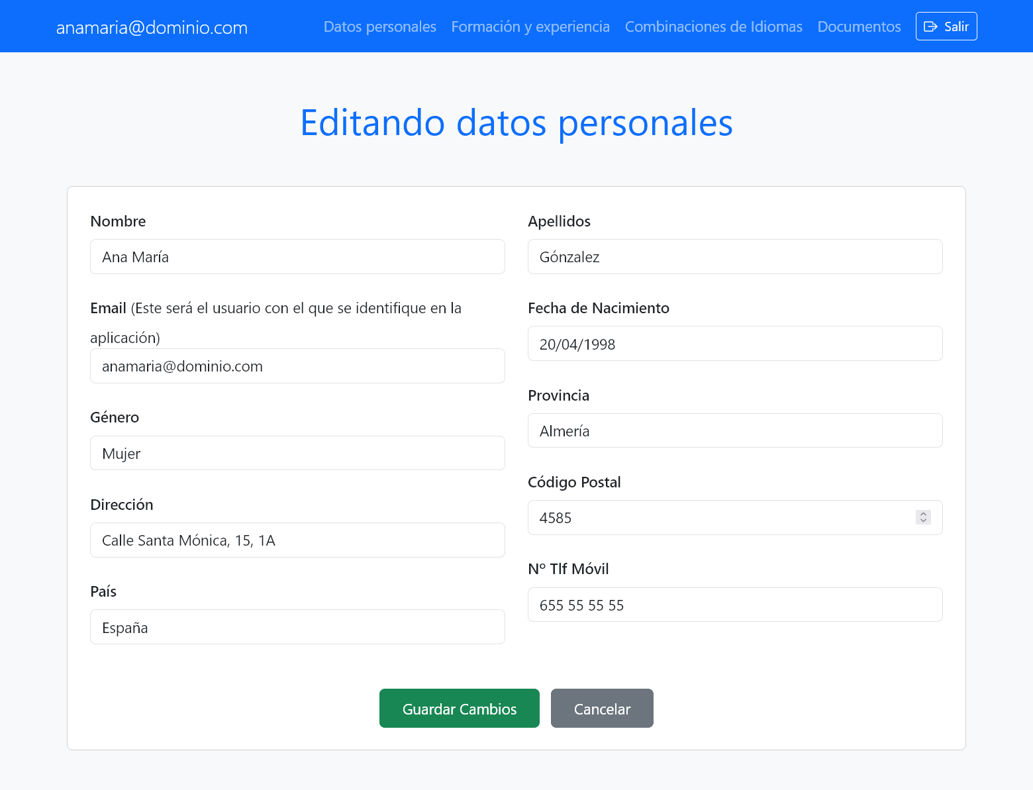This screenshot has width=1033, height=790.
Task: Open the País field showing España
Action: click(x=297, y=627)
